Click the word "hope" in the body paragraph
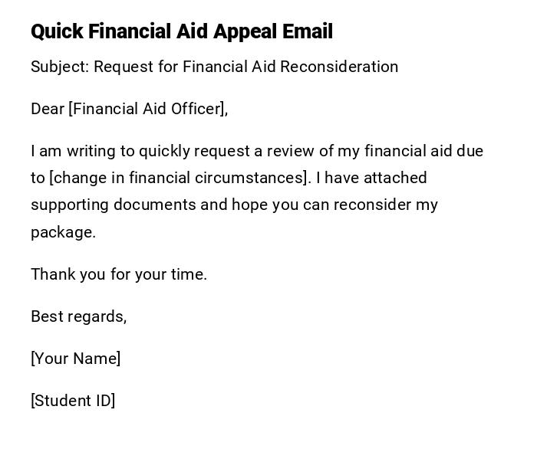Screen dimensions: 537x449 click(249, 205)
